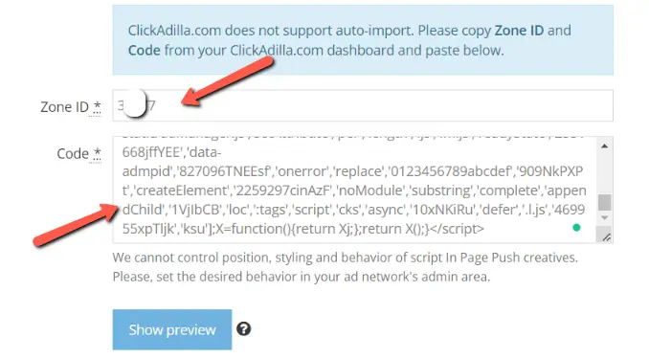The width and height of the screenshot is (649, 359).
Task: Click the Show preview button
Action: [172, 329]
